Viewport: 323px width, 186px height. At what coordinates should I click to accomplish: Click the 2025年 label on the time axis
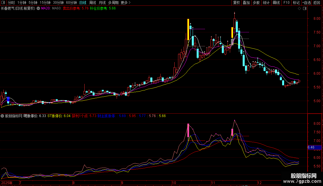[7, 183]
